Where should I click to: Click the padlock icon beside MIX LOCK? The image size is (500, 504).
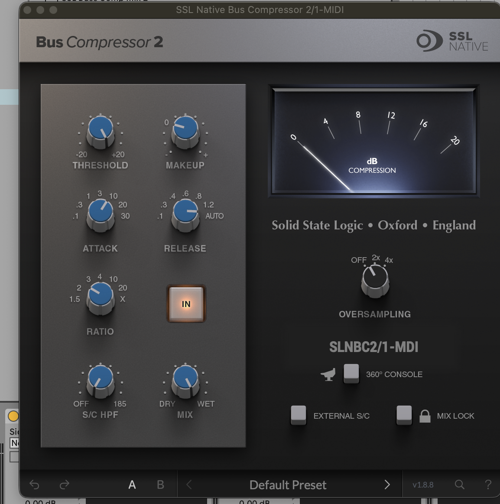425,416
